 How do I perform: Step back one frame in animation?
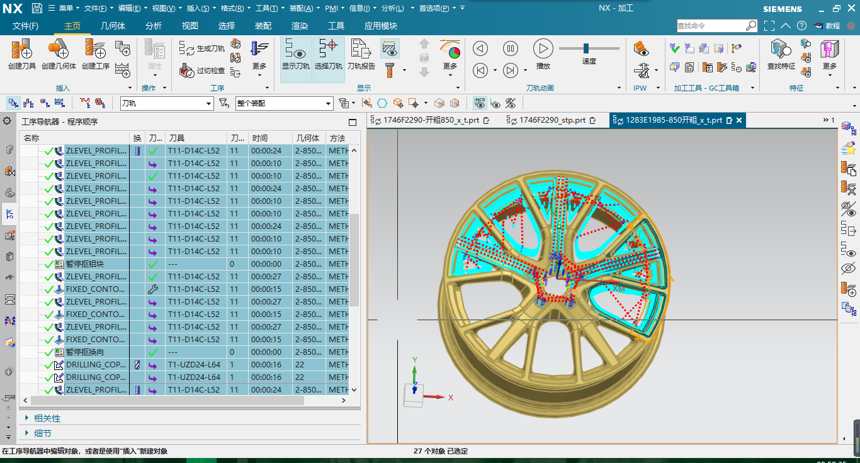pos(480,48)
